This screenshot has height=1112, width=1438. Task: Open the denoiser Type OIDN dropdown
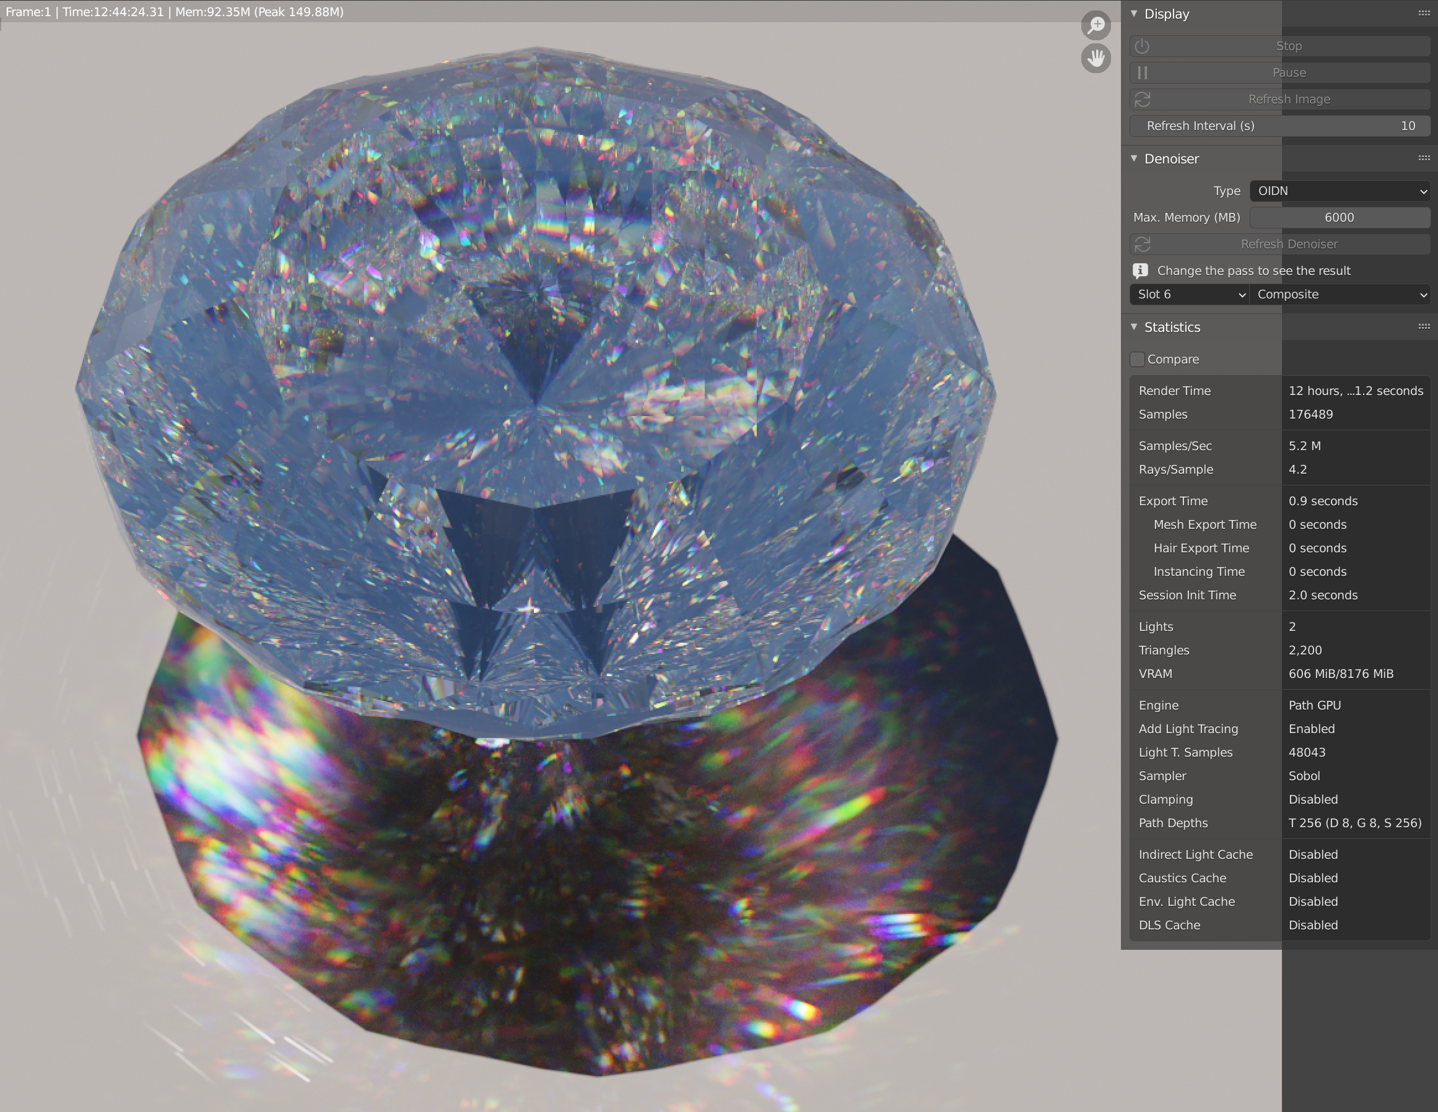click(x=1340, y=191)
